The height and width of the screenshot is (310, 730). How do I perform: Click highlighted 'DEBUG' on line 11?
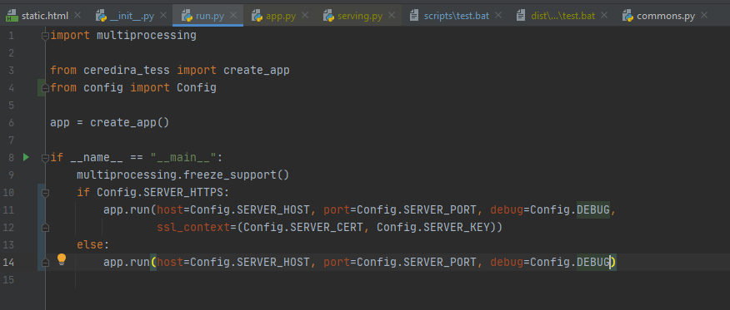pyautogui.click(x=593, y=210)
